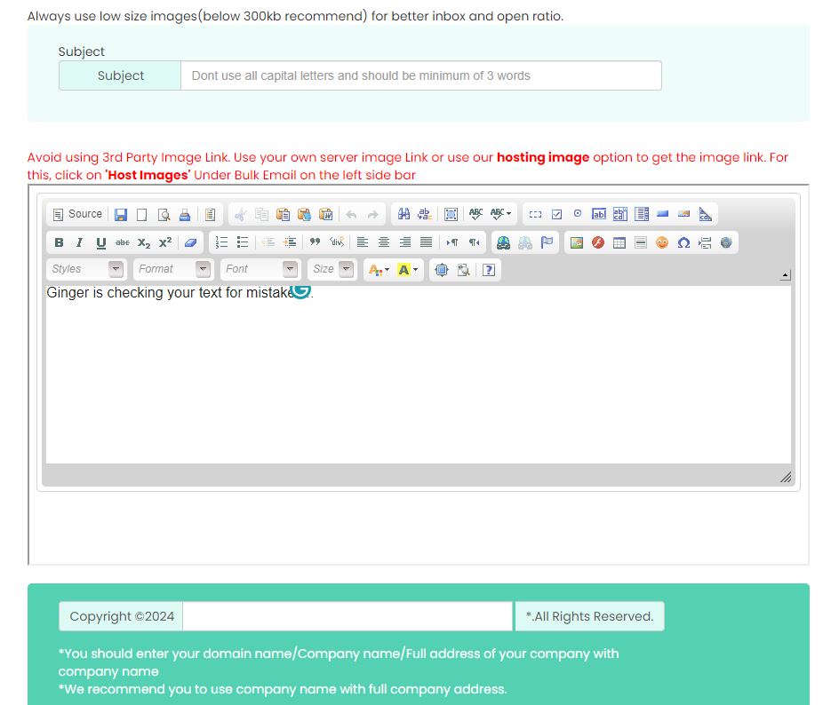The height and width of the screenshot is (705, 831).
Task: Click the Select All icon
Action: pyautogui.click(x=451, y=214)
